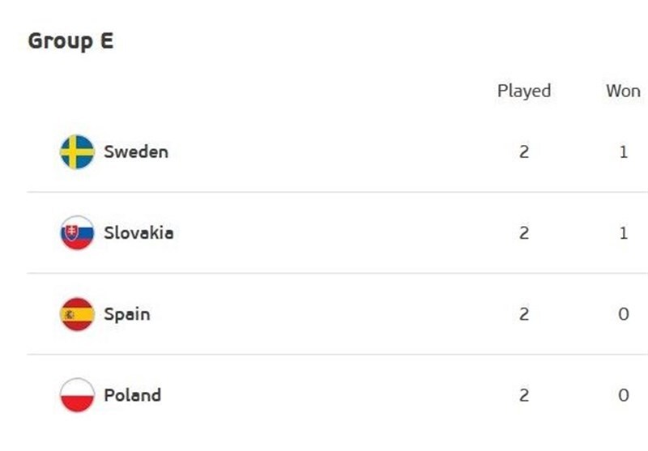Screen dimensions: 648x451
Task: Click Slovakia's Played value
Action: (x=524, y=233)
